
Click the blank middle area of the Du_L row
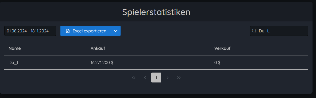click(161, 62)
